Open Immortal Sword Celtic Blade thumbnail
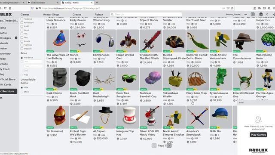275x155 pixels. 198,41
